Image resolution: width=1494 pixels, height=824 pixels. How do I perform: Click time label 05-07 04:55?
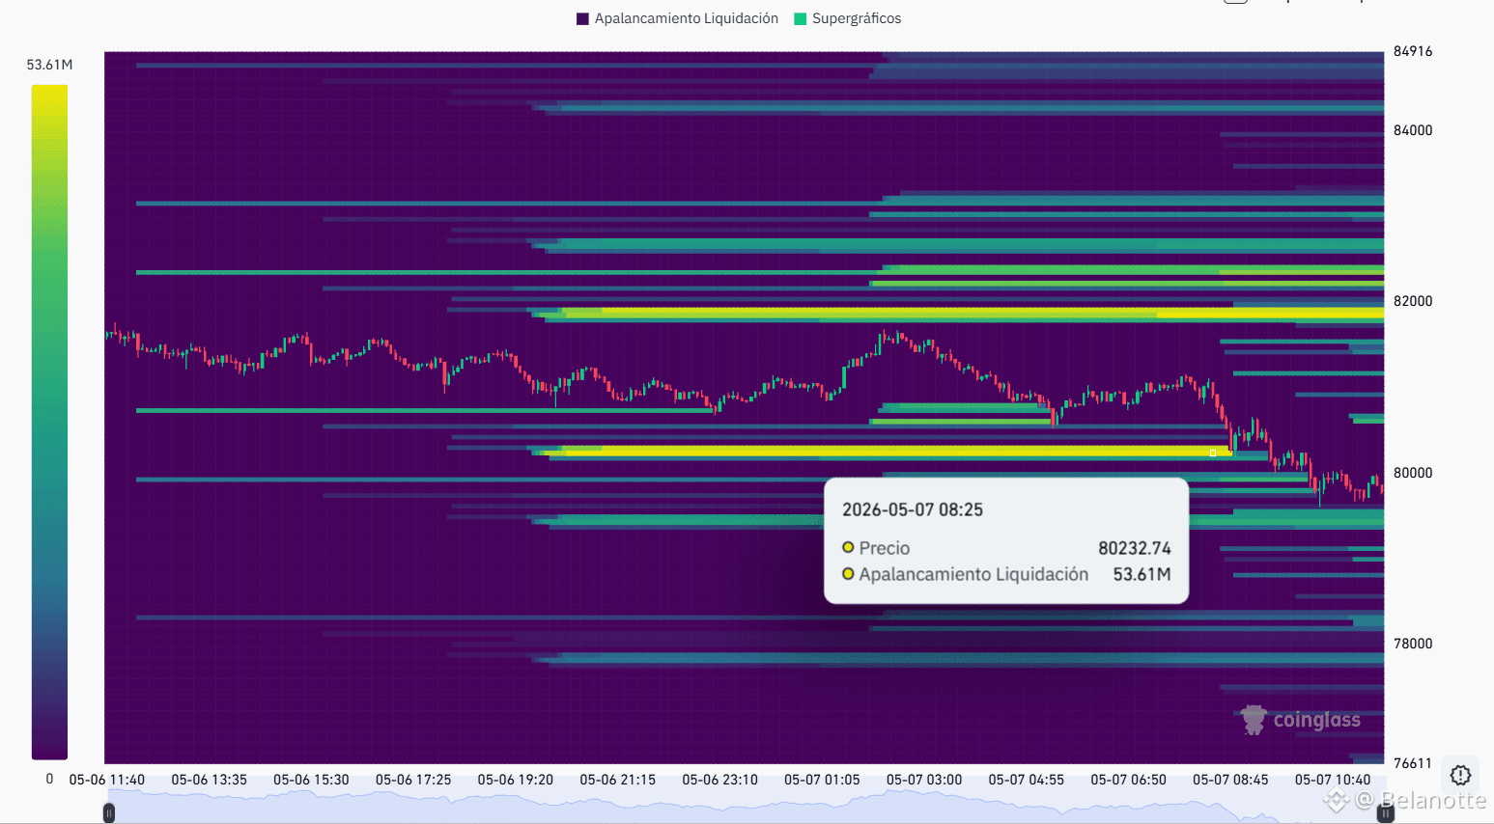click(x=1026, y=780)
